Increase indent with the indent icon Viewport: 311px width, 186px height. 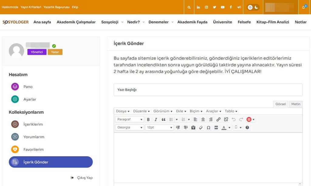point(186,128)
